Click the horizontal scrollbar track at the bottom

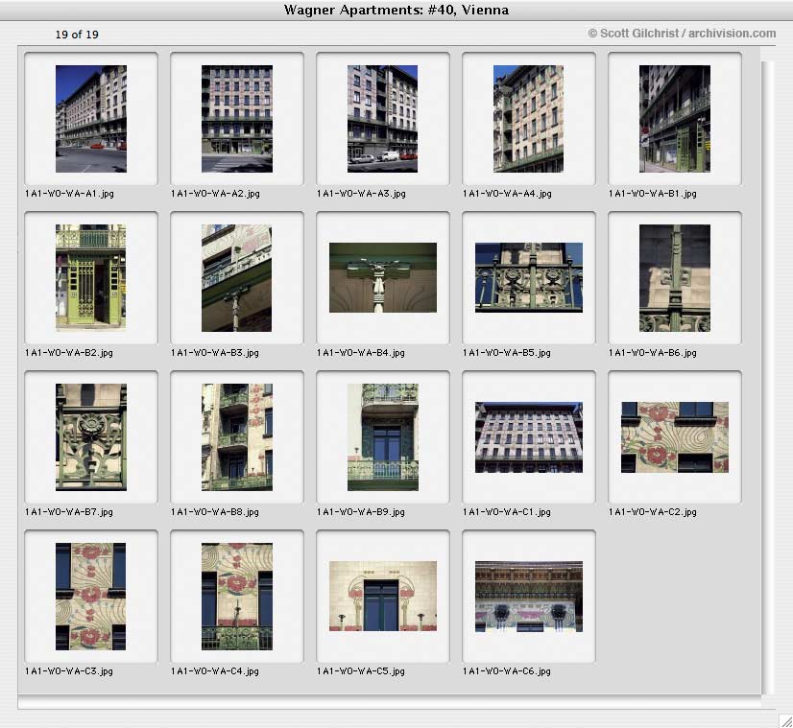[390, 702]
